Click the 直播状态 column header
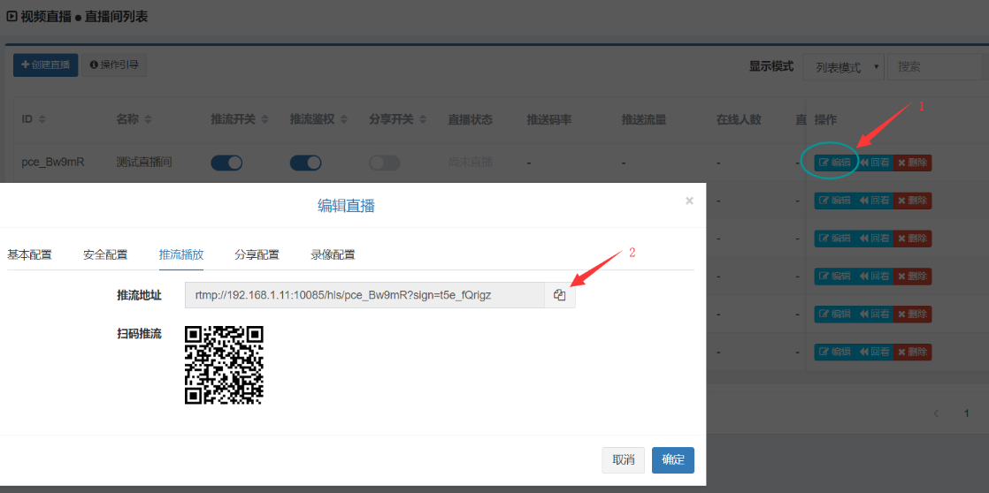The width and height of the screenshot is (989, 493). [x=470, y=119]
